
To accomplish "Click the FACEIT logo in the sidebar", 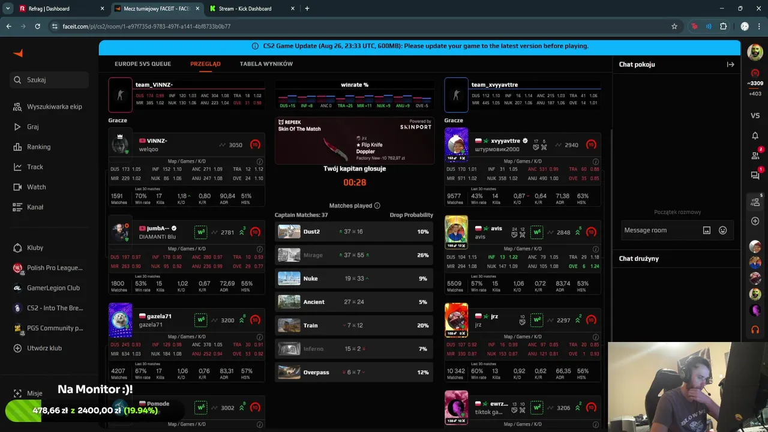I will [x=18, y=53].
